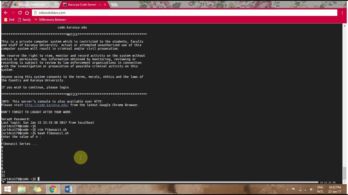The image size is (348, 195).
Task: Maximize or restore the Chrome window
Action: [332, 3]
